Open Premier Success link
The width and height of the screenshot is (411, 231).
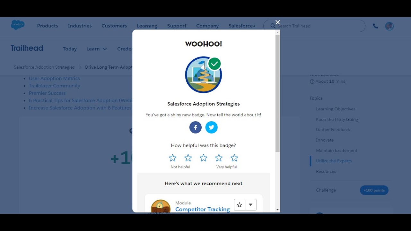click(x=47, y=93)
